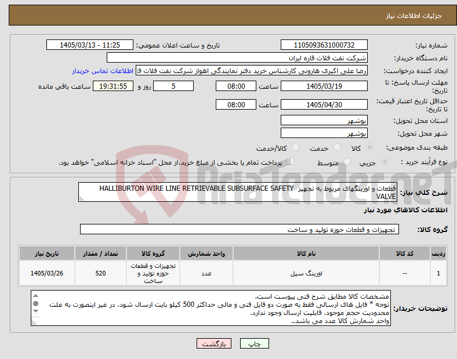Click the buyer notes scroll up arrow

(x=35, y=295)
